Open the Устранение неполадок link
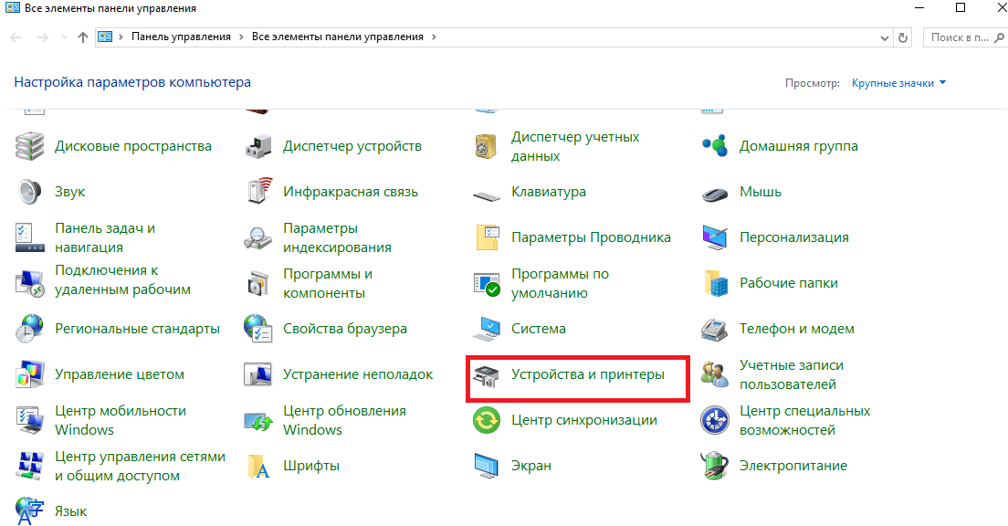1008x526 pixels. click(x=358, y=374)
